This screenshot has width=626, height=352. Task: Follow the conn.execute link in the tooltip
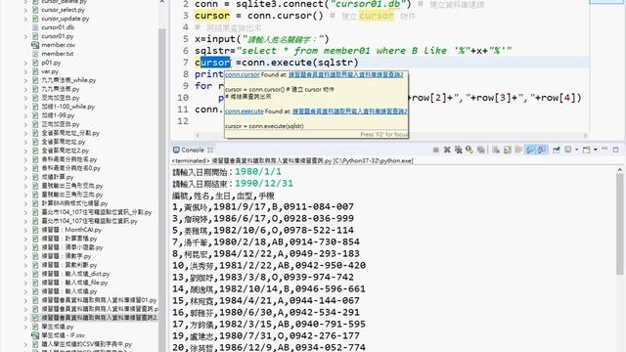coord(244,111)
